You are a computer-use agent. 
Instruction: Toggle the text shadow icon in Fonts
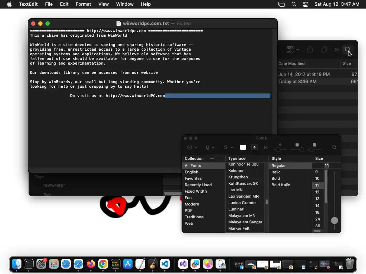click(x=266, y=147)
